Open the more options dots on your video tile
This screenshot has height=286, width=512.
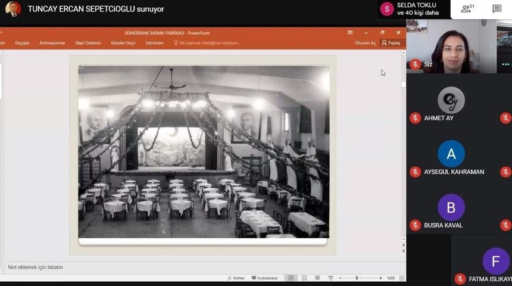(505, 64)
